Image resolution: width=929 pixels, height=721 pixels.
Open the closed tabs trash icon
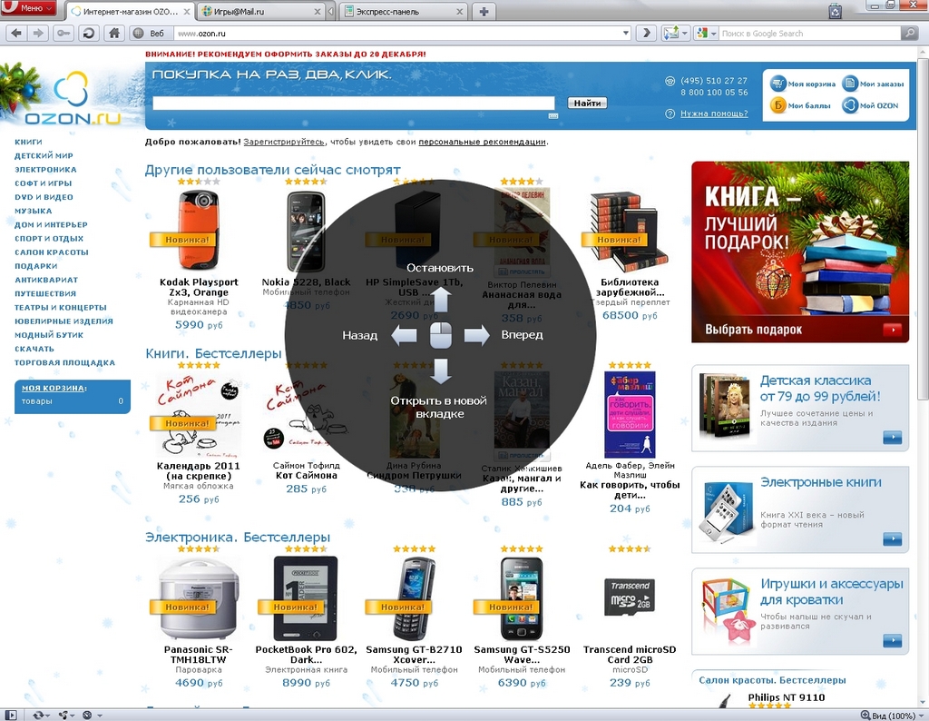click(x=835, y=12)
